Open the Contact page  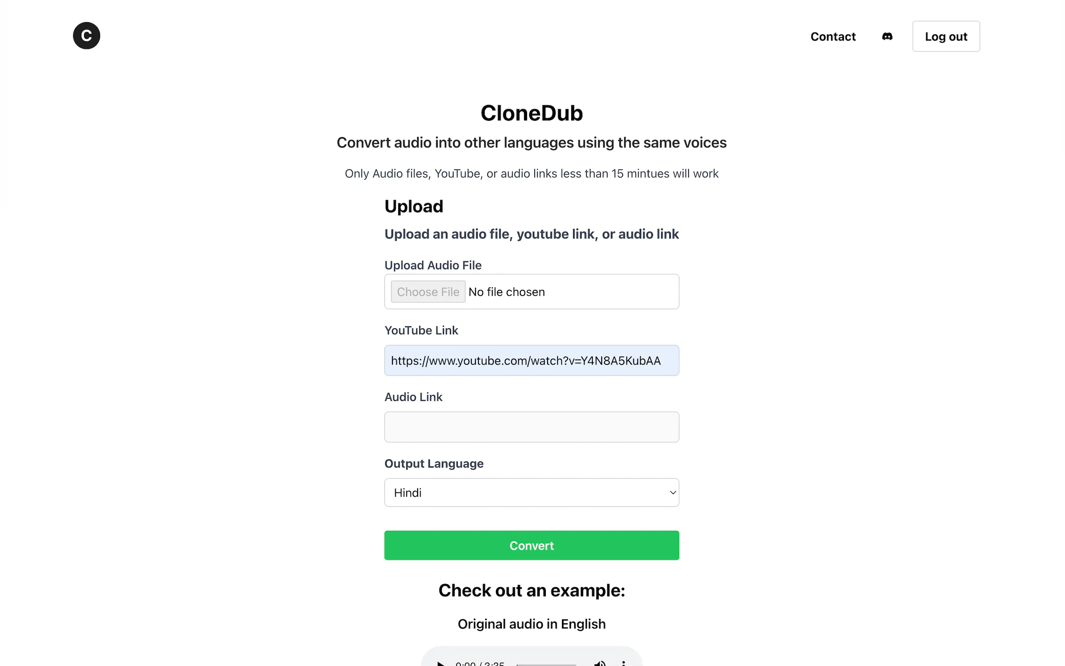click(833, 36)
